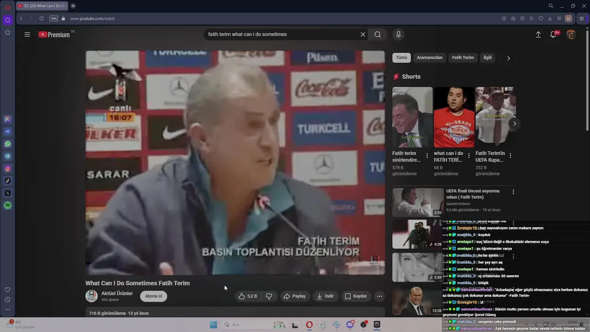Image resolution: width=590 pixels, height=332 pixels.
Task: Click the browser address bar URL
Action: tap(93, 18)
